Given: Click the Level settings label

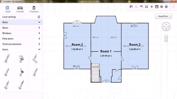Looking at the screenshot, I should pyautogui.click(x=9, y=17).
